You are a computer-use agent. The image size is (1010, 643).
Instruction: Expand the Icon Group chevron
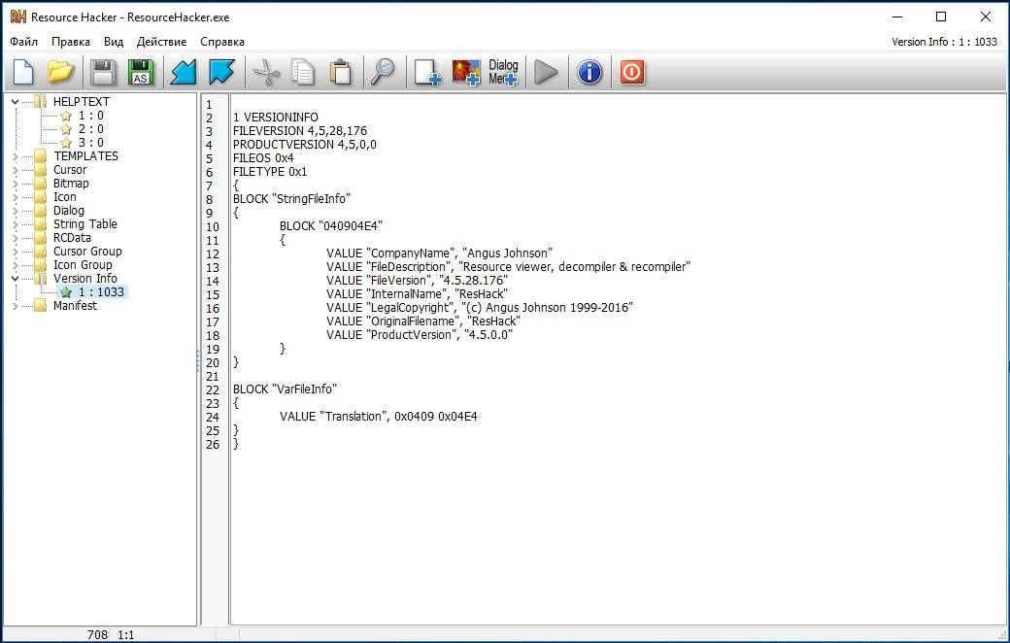click(15, 265)
